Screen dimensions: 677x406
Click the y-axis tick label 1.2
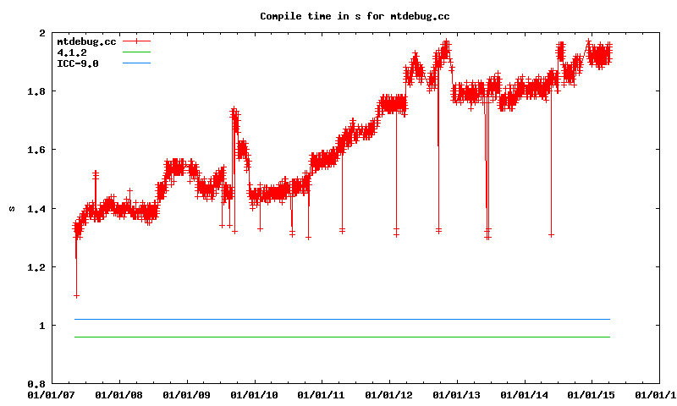point(35,267)
